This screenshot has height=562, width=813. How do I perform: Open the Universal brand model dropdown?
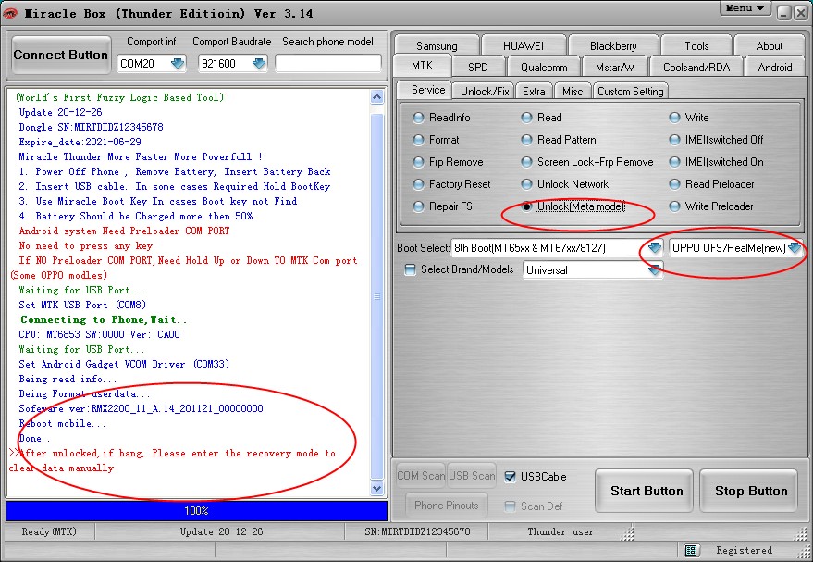point(655,269)
